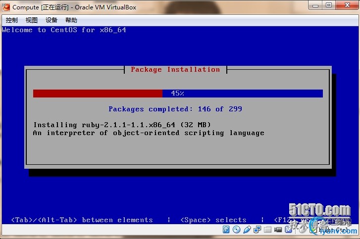Screen dimensions: 360x239
Task: Click the shared folders status icon
Action: (x=267, y=230)
